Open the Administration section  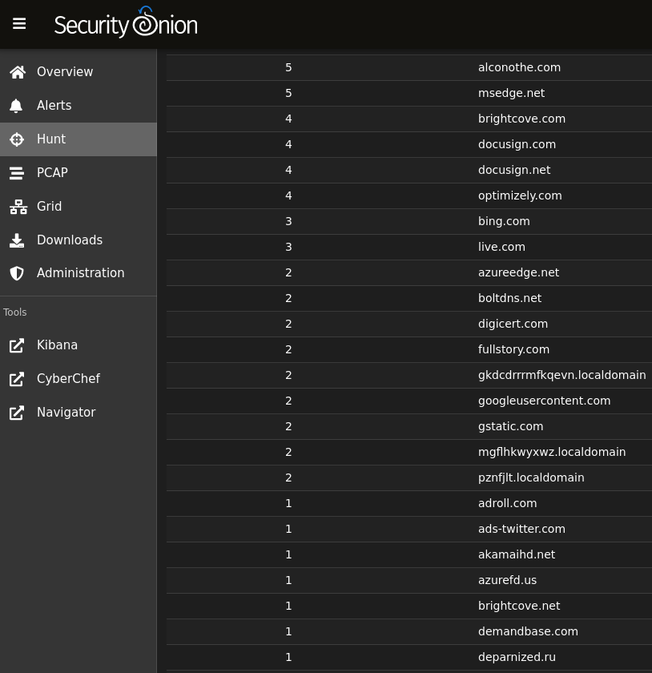pos(78,273)
